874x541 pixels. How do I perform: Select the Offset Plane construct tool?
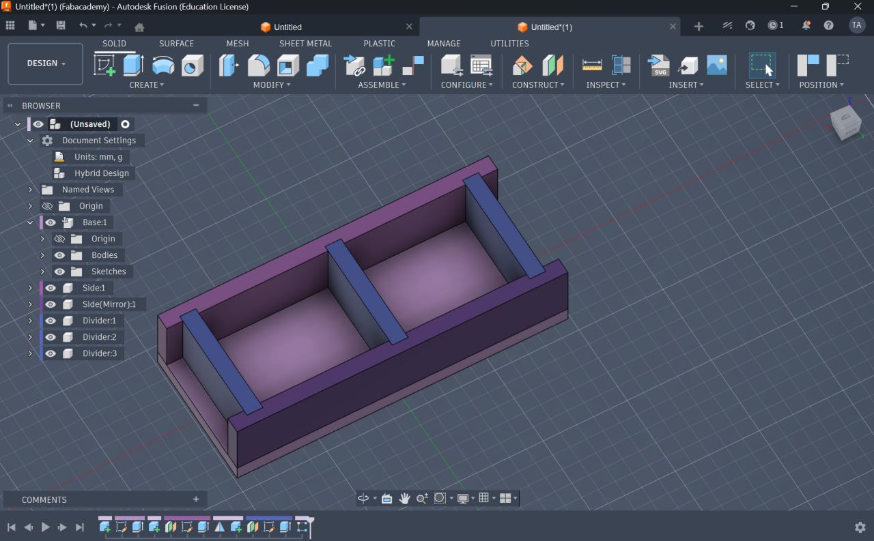[522, 65]
